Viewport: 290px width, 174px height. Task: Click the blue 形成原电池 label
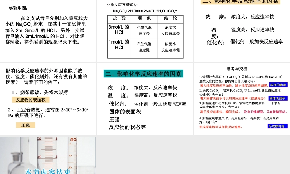[x=278, y=126]
